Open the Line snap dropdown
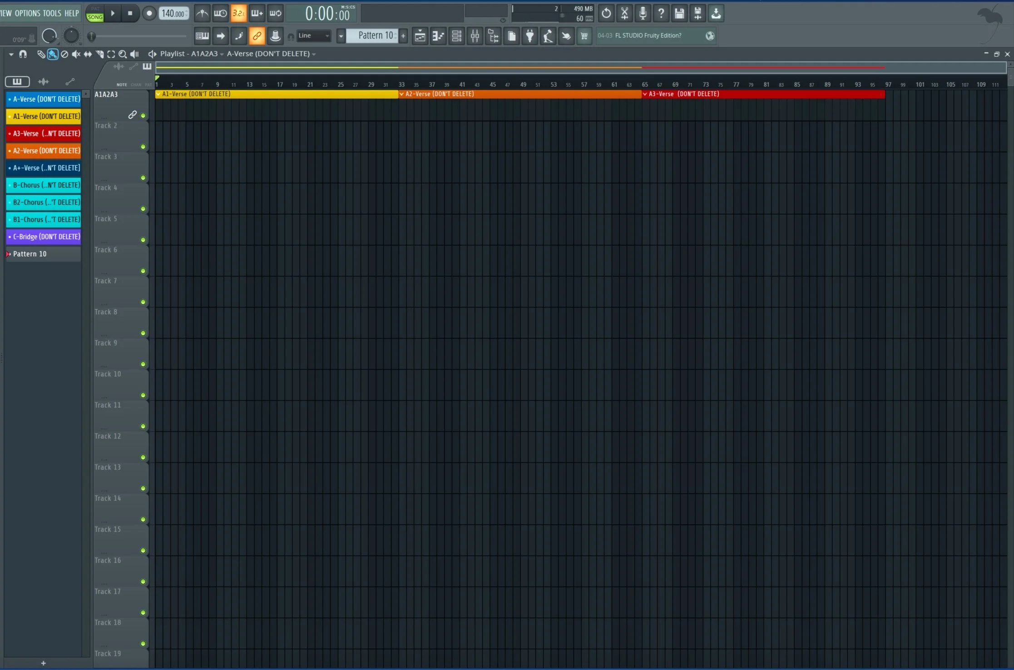The width and height of the screenshot is (1014, 670). tap(313, 36)
